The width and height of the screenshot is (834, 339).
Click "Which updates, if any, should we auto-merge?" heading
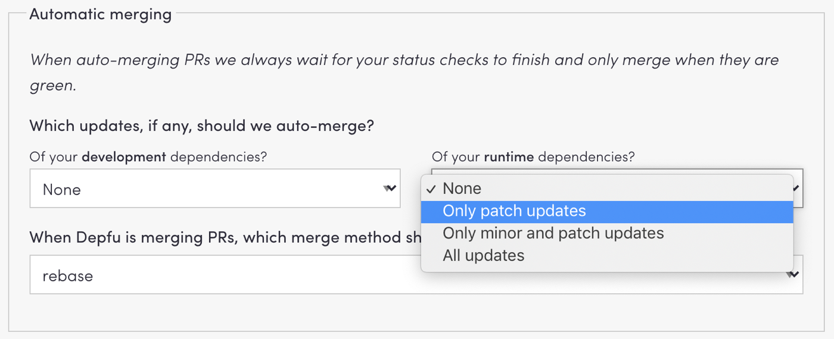(201, 126)
